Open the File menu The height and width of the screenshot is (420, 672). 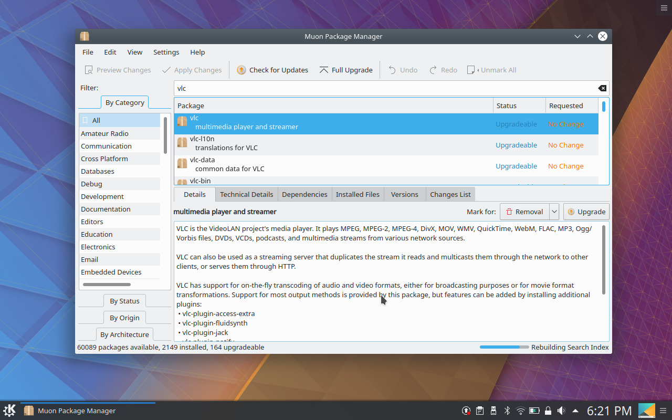pos(88,52)
